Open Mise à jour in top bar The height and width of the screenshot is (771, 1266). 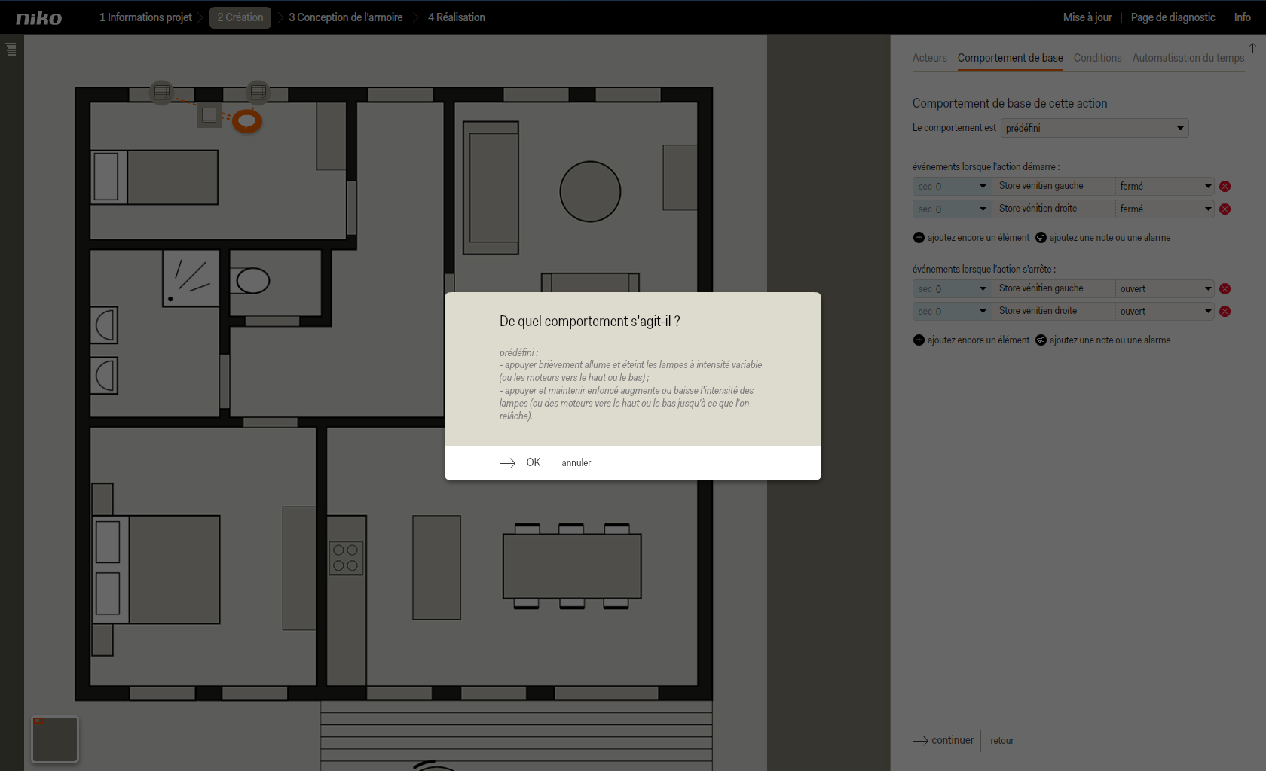click(1087, 17)
